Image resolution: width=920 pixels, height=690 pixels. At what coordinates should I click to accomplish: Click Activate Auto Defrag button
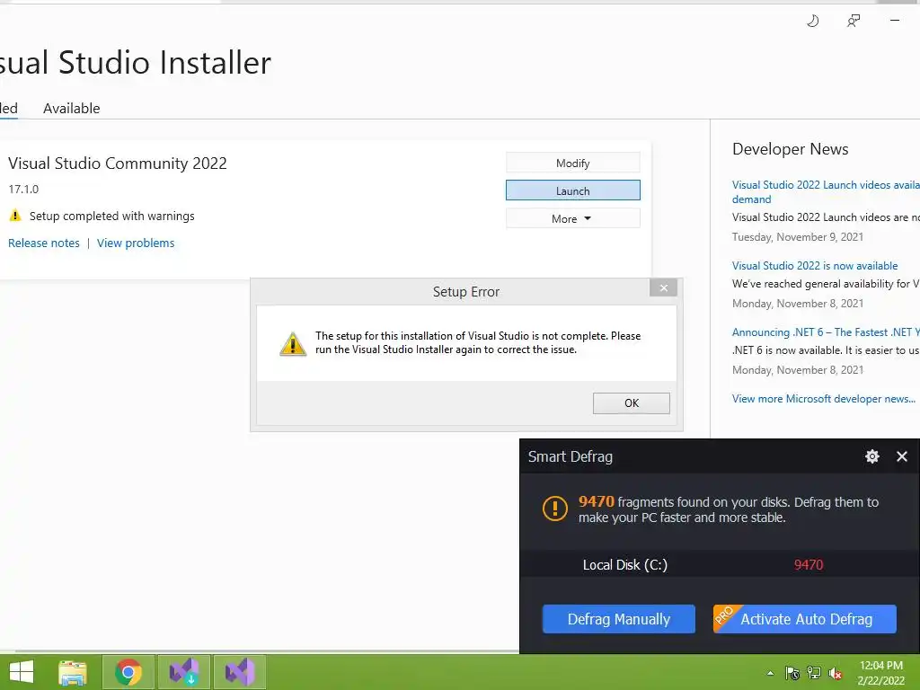point(805,619)
